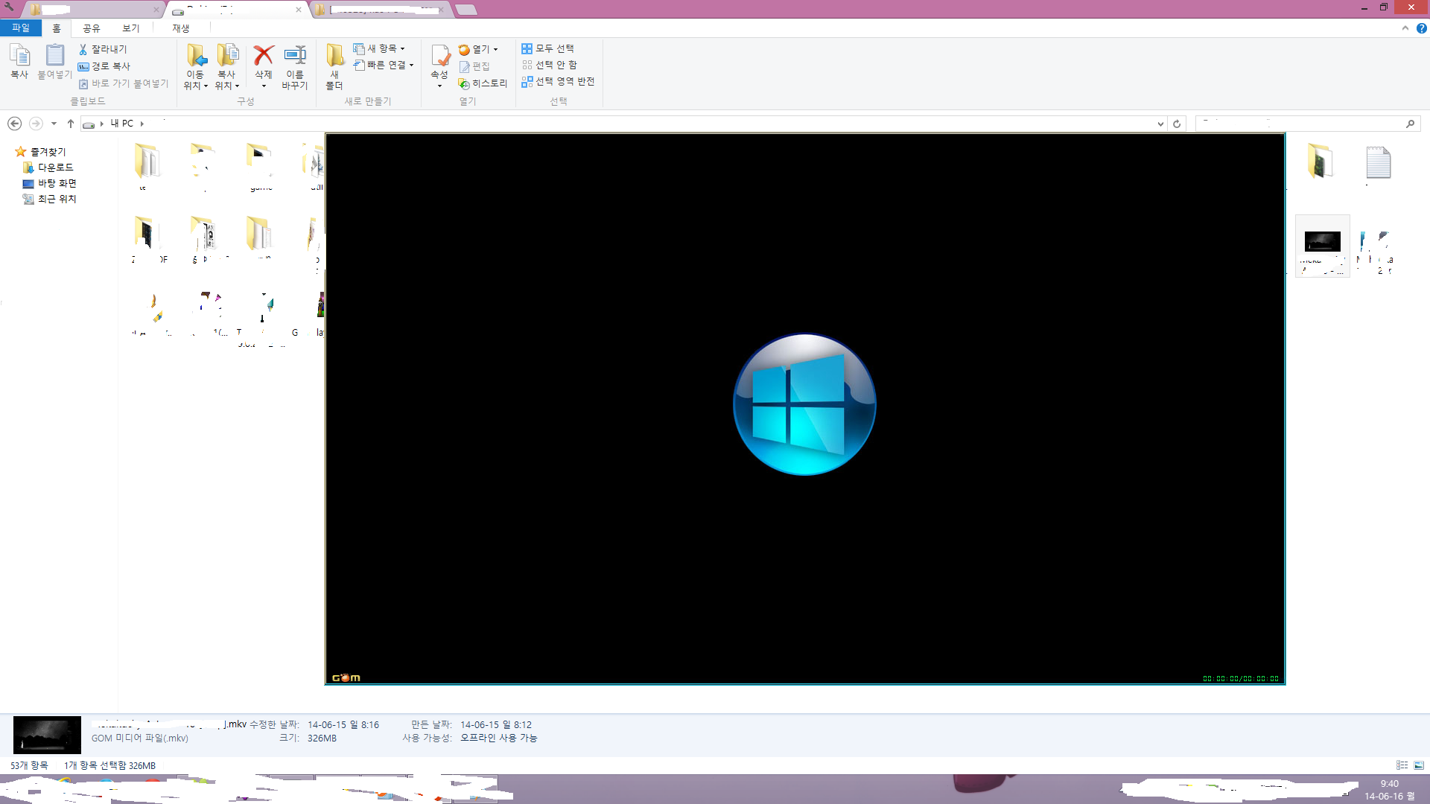This screenshot has width=1430, height=804.
Task: Click 잘라내기 (Cut) in the clipboard group
Action: (x=103, y=49)
